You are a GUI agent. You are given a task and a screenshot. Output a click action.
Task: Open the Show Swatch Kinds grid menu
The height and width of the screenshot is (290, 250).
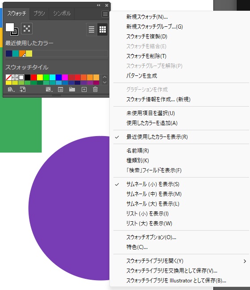[49, 90]
